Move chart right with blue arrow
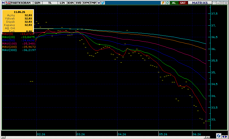The image size is (229, 139). coord(226,137)
